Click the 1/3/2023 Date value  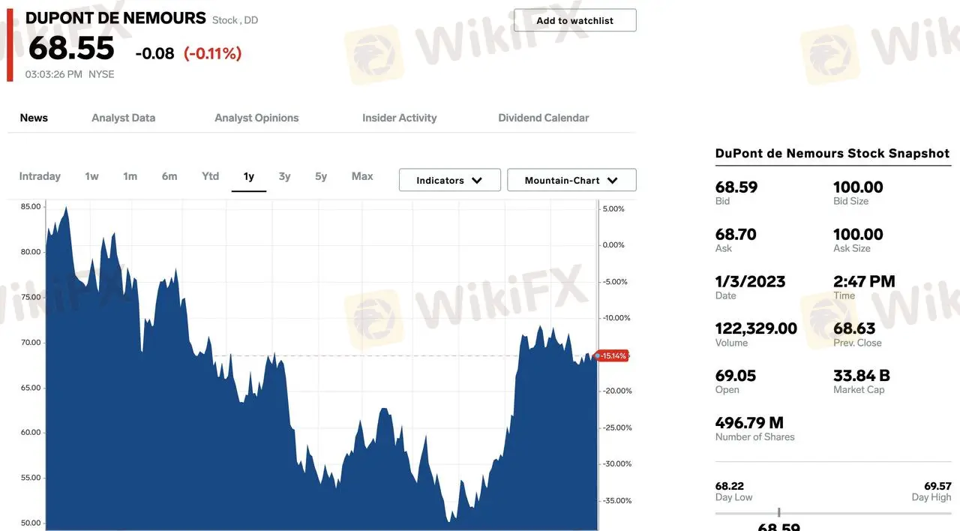pyautogui.click(x=751, y=281)
